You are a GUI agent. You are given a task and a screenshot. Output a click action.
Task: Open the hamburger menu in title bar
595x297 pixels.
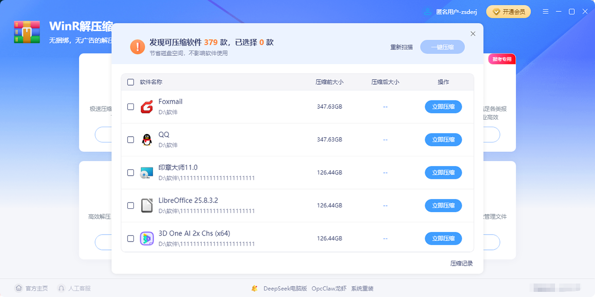[545, 11]
